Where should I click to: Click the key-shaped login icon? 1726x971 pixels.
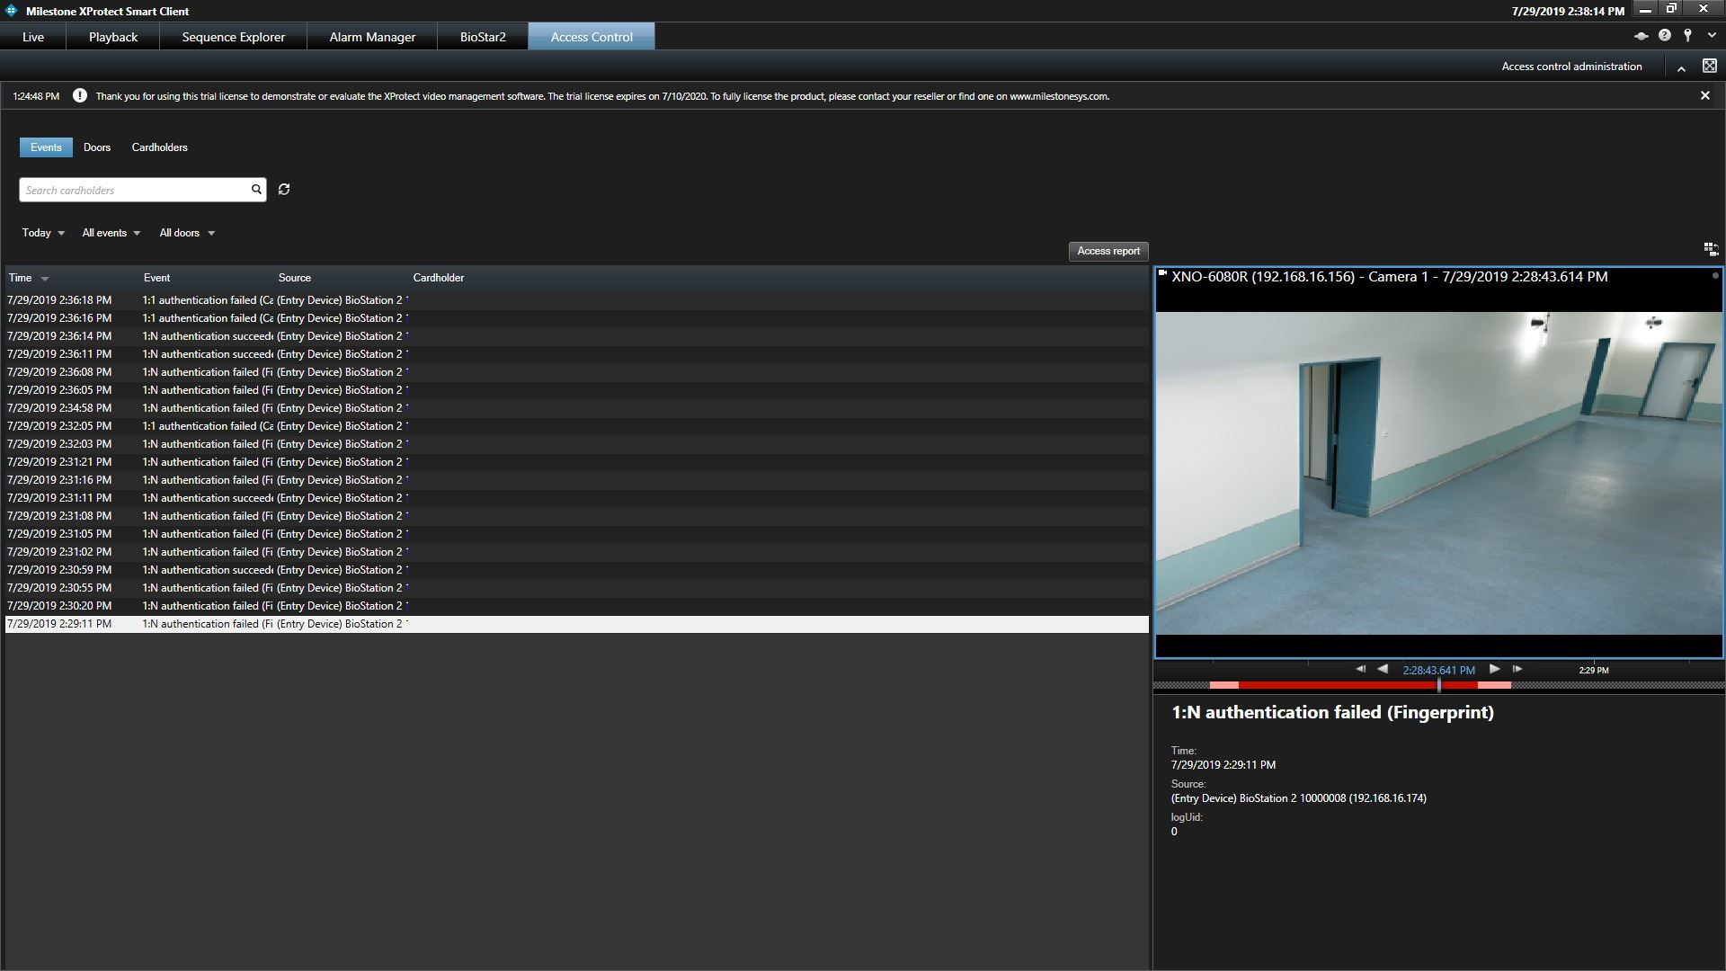1688,36
